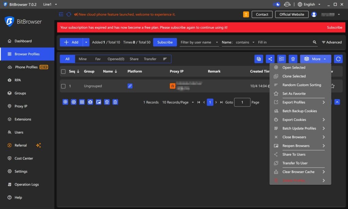The width and height of the screenshot is (348, 209).
Task: Tick the checkbox for row 1
Action: tap(63, 86)
